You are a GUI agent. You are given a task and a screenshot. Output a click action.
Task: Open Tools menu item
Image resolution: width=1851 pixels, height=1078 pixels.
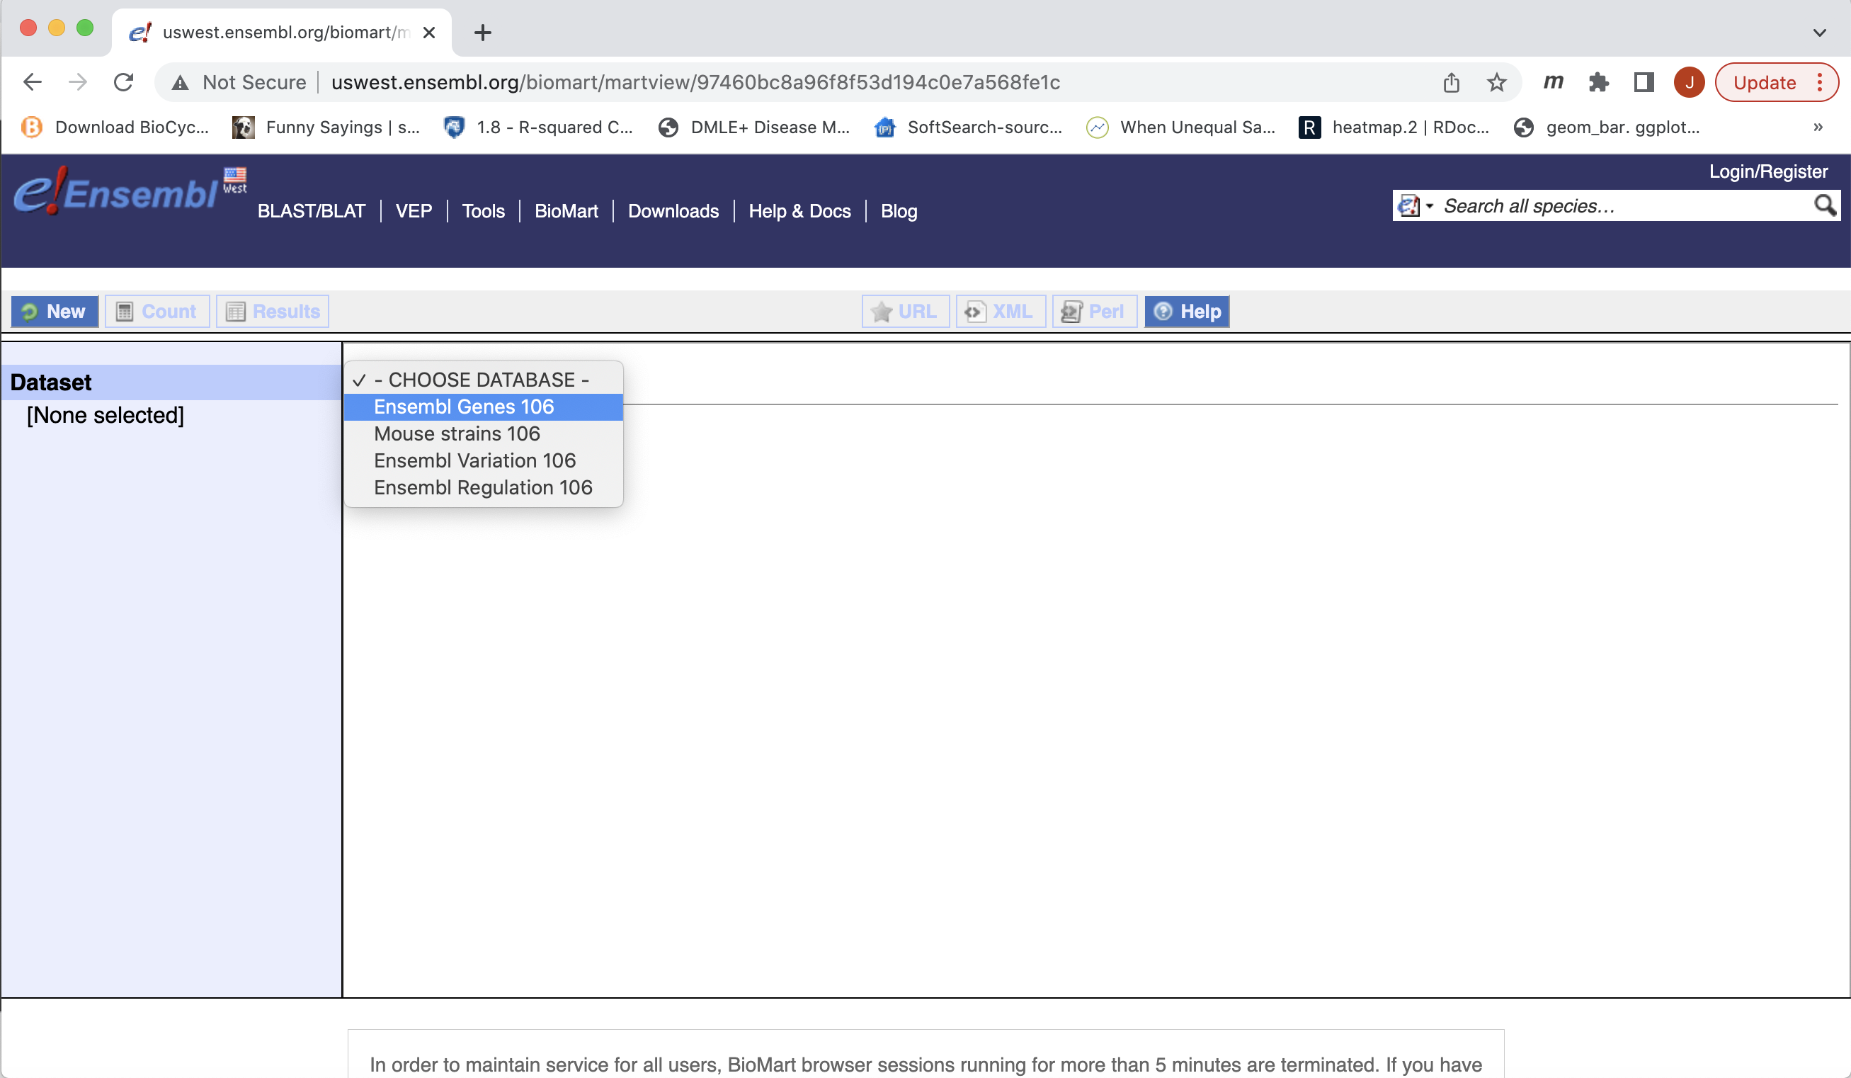click(484, 211)
